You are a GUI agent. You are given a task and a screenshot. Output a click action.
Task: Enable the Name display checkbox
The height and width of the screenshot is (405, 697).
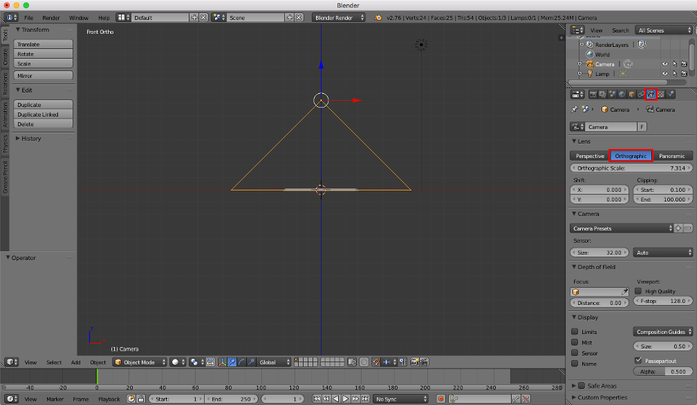tap(575, 364)
